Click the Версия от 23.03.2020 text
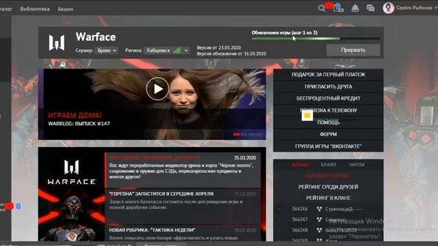Image resolution: width=438 pixels, height=246 pixels. point(219,48)
